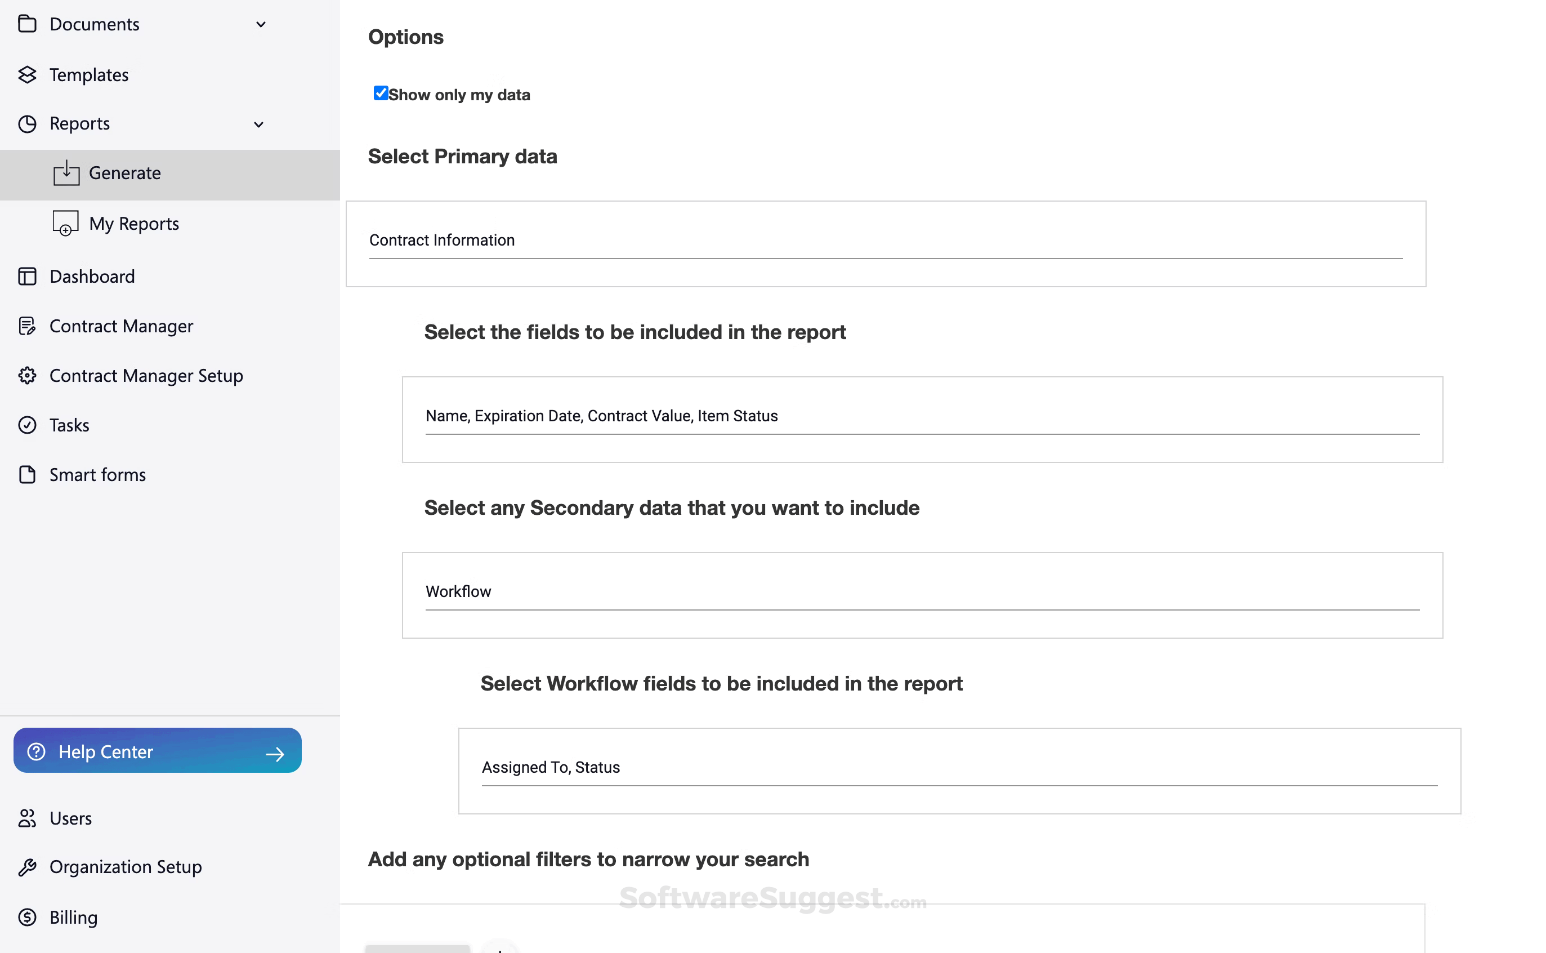Click the Options heading
This screenshot has width=1546, height=953.
[406, 37]
